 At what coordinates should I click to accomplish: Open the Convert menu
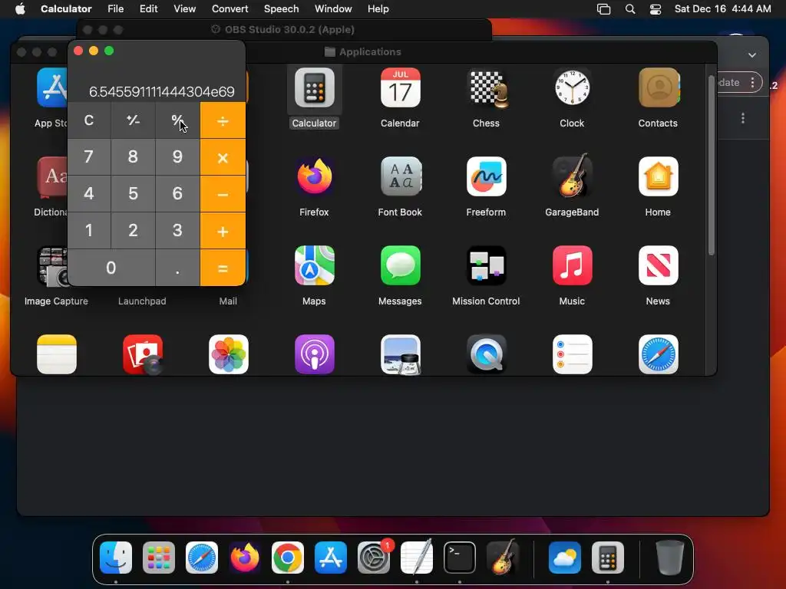click(230, 9)
